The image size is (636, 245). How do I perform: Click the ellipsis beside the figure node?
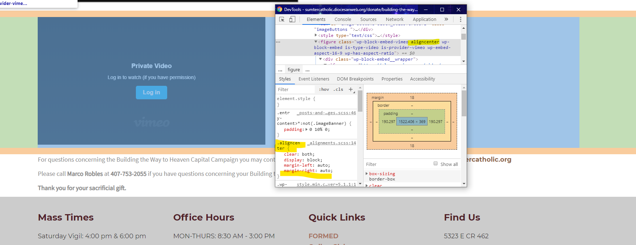[x=278, y=42]
